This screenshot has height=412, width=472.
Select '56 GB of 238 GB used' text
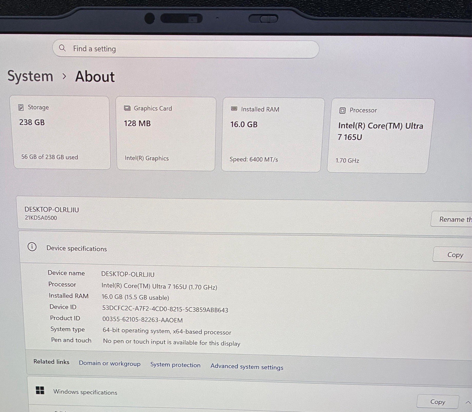click(x=50, y=157)
